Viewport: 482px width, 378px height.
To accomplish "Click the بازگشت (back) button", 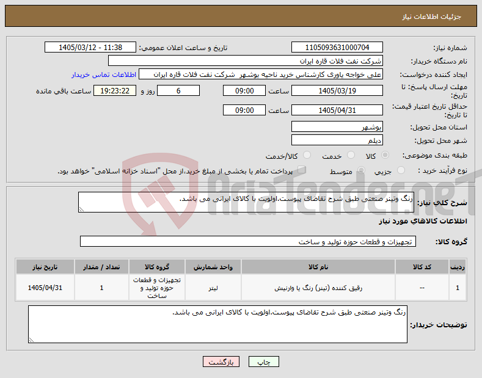I will click(221, 362).
